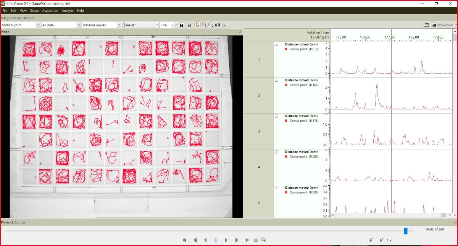Go to the previous trial
458x246 pixels.
click(182, 25)
